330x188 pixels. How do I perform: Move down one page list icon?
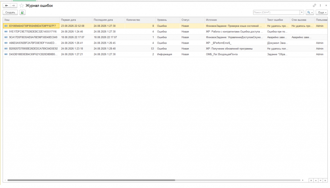320,181
